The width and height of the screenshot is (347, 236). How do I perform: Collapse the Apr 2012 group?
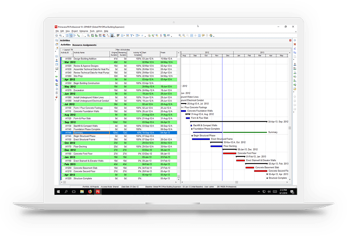coord(63,80)
